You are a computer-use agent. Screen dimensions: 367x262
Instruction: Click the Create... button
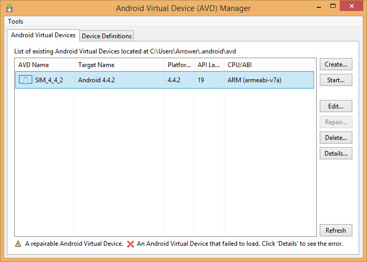point(336,64)
